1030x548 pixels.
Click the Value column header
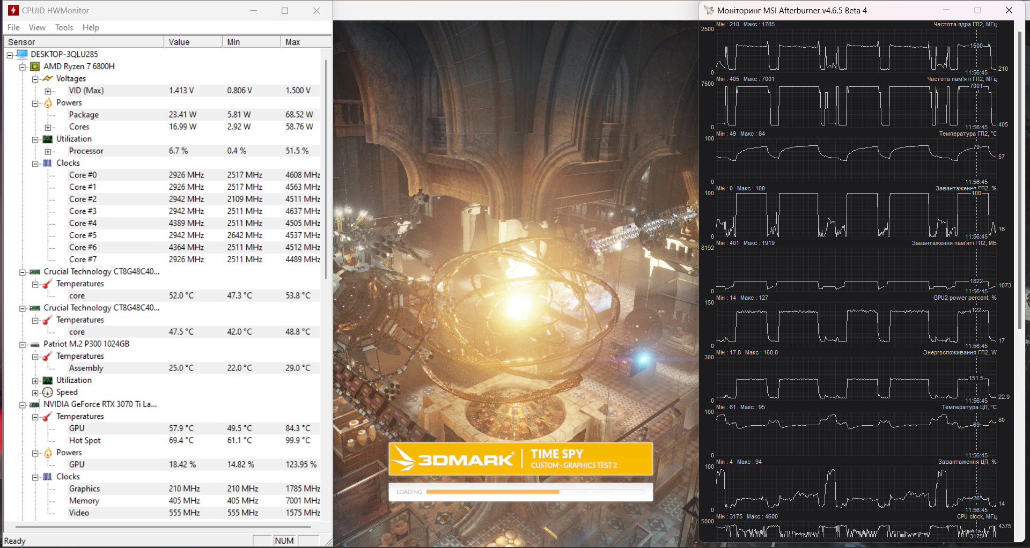point(193,42)
